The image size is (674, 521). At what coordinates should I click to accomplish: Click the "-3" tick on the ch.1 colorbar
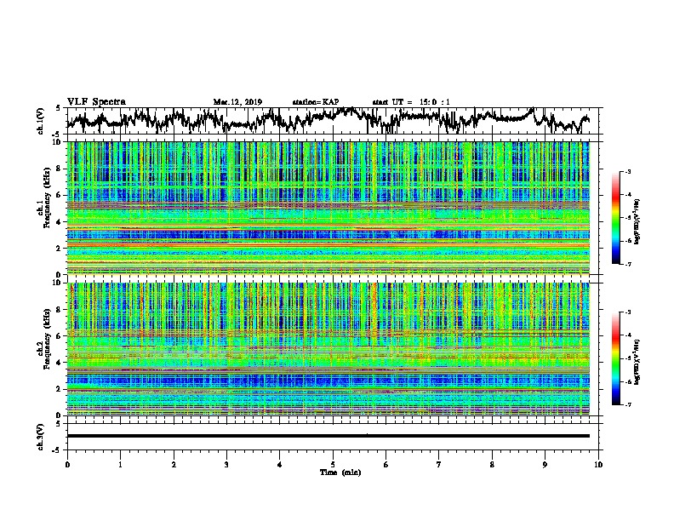(x=627, y=172)
